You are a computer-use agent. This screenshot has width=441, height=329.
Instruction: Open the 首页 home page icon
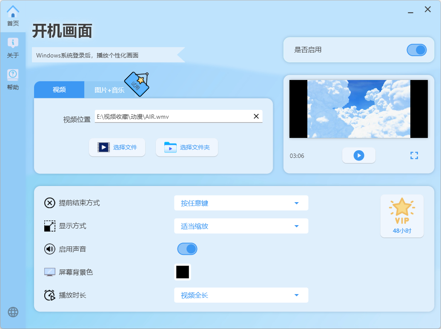pyautogui.click(x=13, y=15)
